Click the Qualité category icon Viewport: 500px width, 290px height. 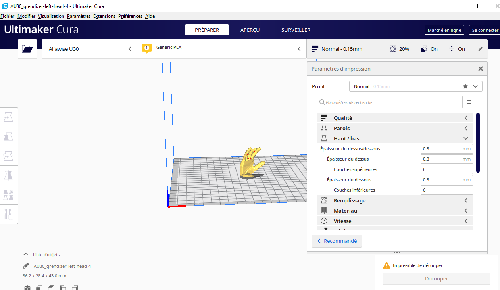324,118
